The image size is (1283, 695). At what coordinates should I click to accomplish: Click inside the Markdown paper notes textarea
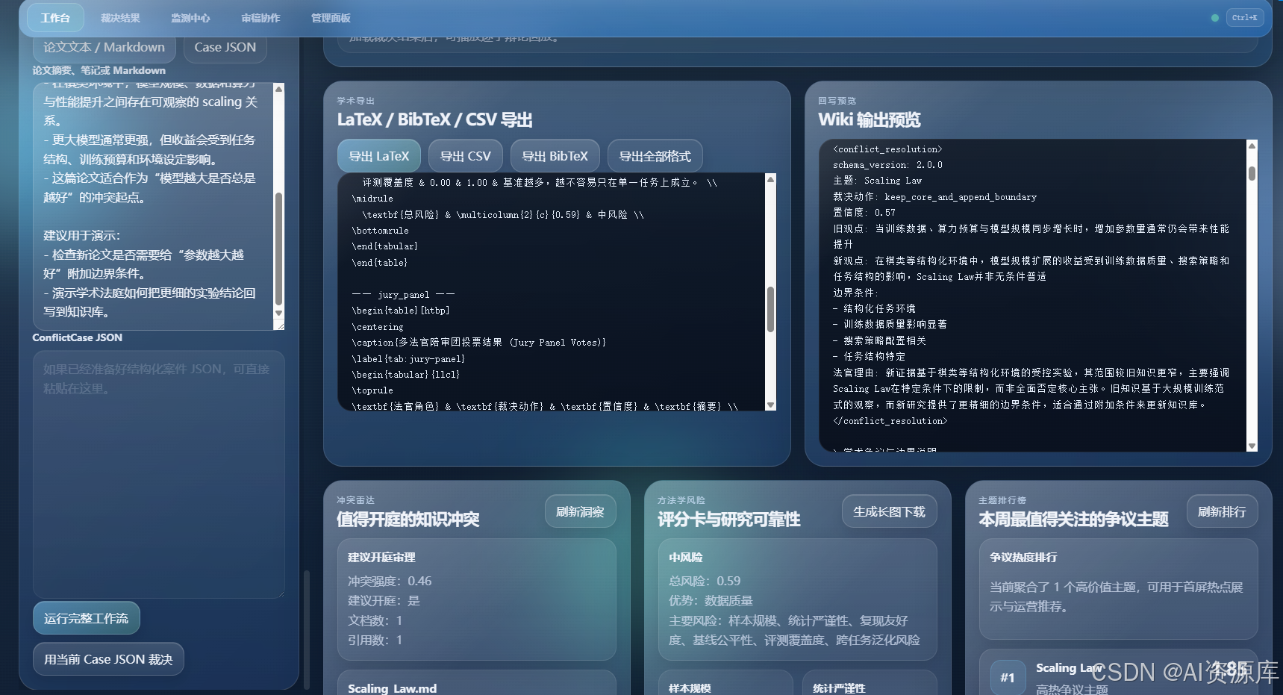coord(153,206)
